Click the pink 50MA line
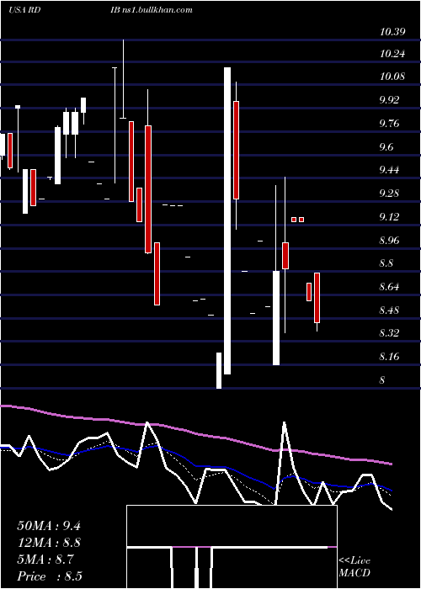This screenshot has height=589, width=421. point(195,433)
